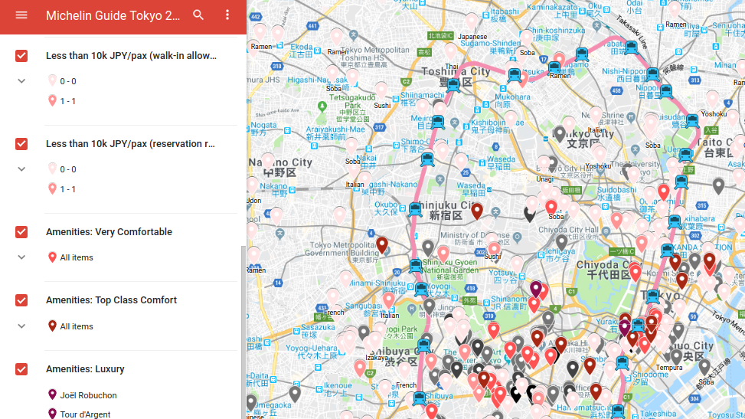This screenshot has height=419, width=745.
Task: Click the Amenities: Very Comfortable layer title
Action: 109,232
